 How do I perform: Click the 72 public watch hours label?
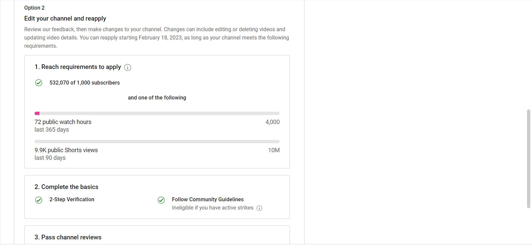[x=63, y=122]
